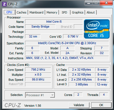Click the 'Version 1.56' label
The image size is (114, 110).
point(32,106)
